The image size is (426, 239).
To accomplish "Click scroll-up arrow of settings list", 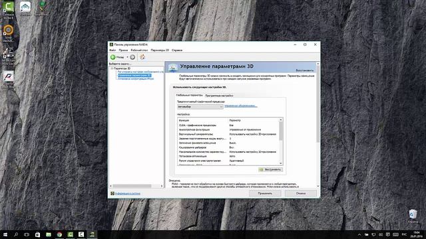I will pos(281,119).
